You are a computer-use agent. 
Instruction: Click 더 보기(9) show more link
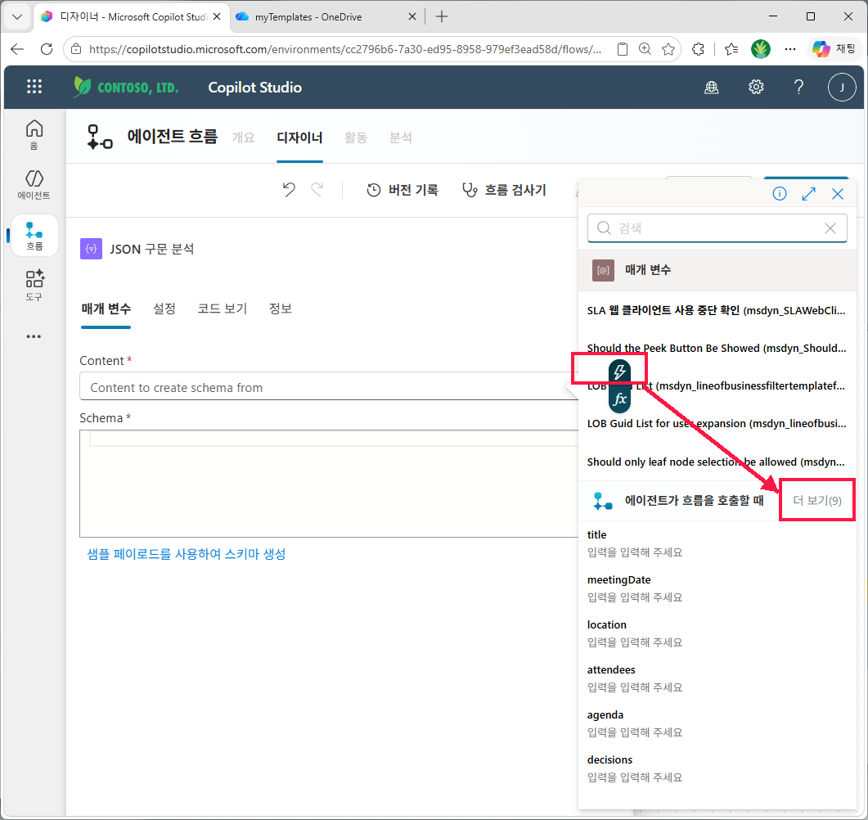(x=817, y=501)
